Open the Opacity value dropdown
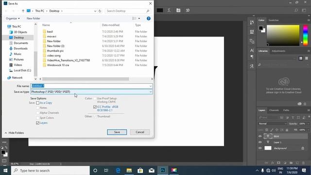 pyautogui.click(x=309, y=123)
